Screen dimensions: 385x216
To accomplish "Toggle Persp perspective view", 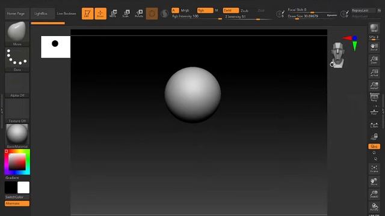I will pyautogui.click(x=374, y=97).
